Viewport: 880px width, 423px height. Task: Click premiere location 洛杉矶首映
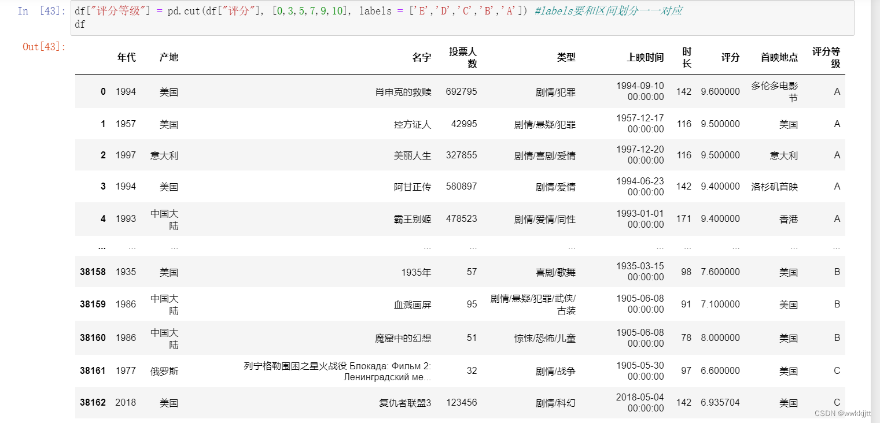pyautogui.click(x=775, y=187)
